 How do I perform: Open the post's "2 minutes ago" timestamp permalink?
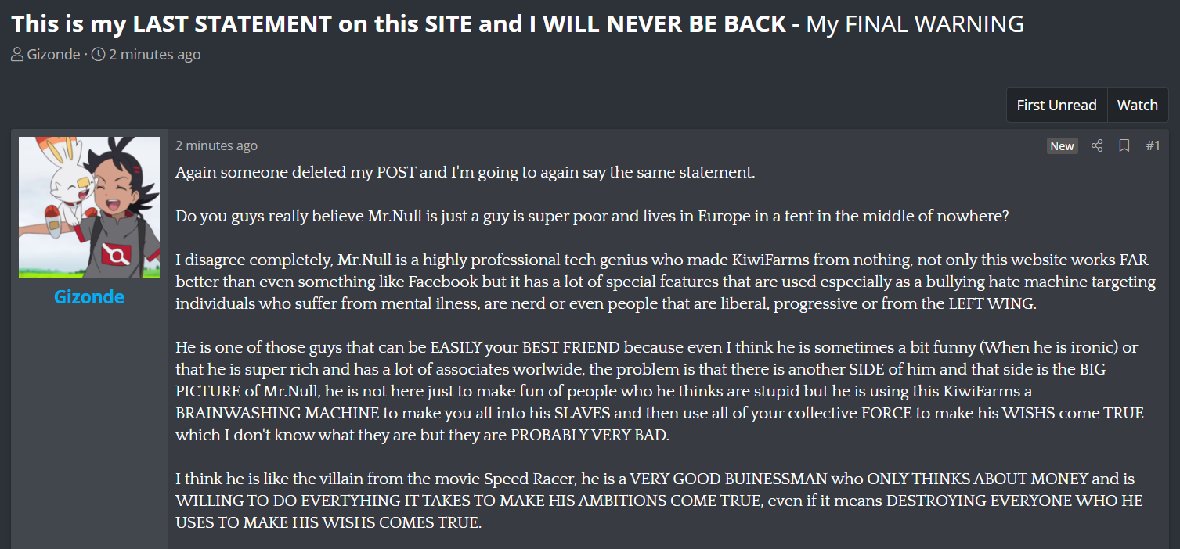[x=216, y=145]
